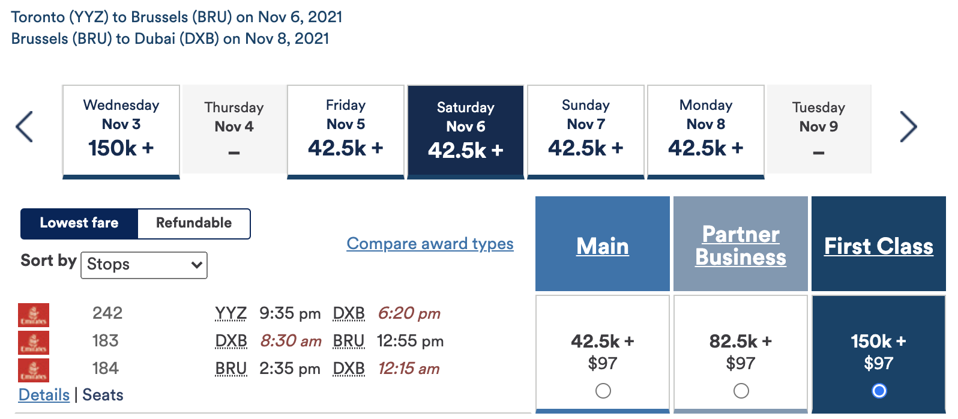Click Emirates logo for flight 183

pos(34,342)
